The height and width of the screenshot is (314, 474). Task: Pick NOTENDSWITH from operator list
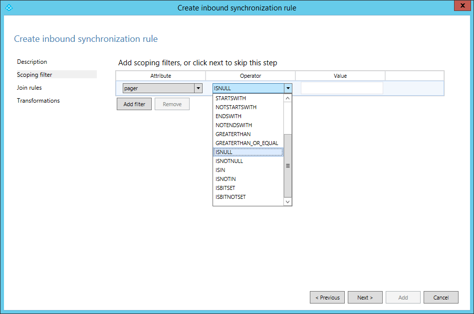point(234,125)
